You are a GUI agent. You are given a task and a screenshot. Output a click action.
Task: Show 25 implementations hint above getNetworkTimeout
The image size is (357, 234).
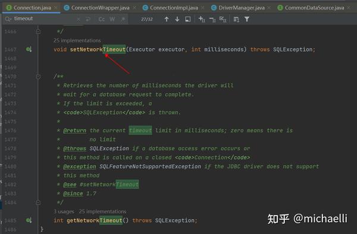pos(102,211)
